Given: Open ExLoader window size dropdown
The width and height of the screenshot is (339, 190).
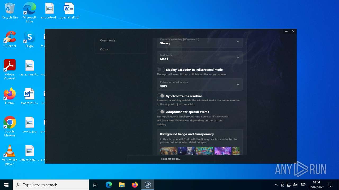Looking at the screenshot, I should (200, 84).
